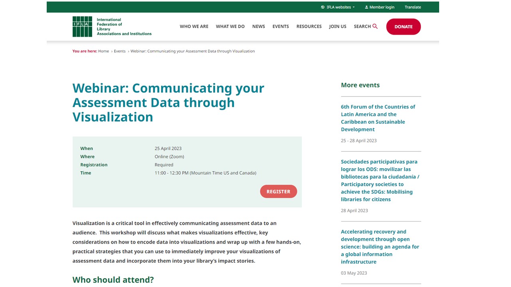This screenshot has width=511, height=287.
Task: Open the 6th Forum of Latin America event
Action: pos(378,118)
